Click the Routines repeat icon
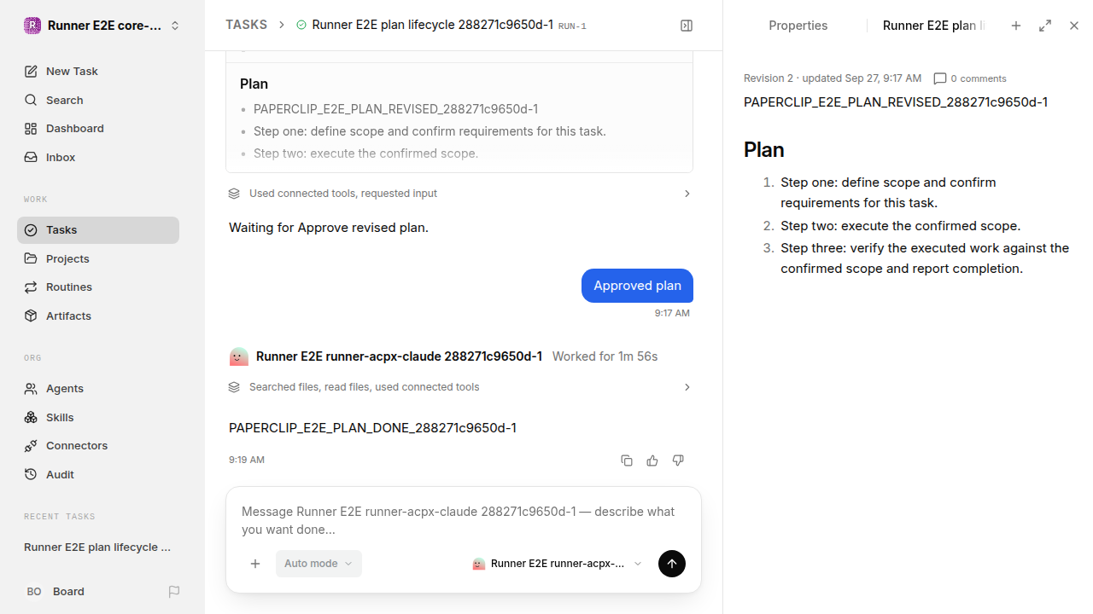The width and height of the screenshot is (1093, 614). 31,287
